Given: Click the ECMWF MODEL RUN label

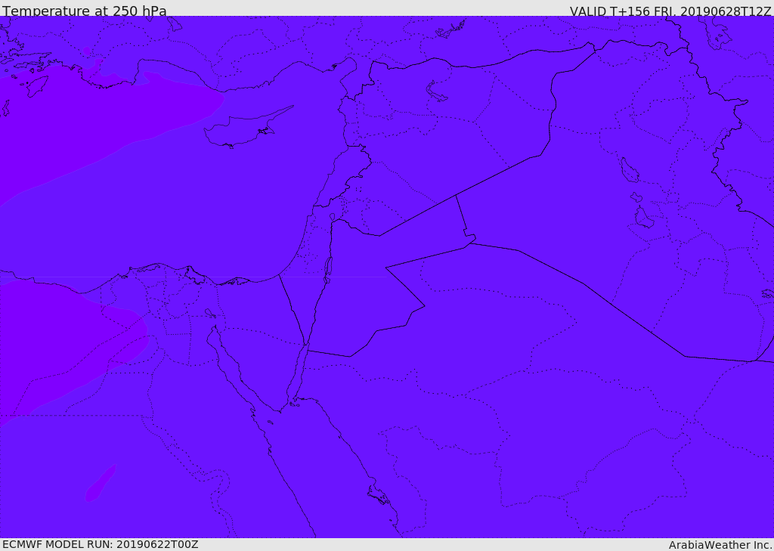Looking at the screenshot, I should pos(101,545).
